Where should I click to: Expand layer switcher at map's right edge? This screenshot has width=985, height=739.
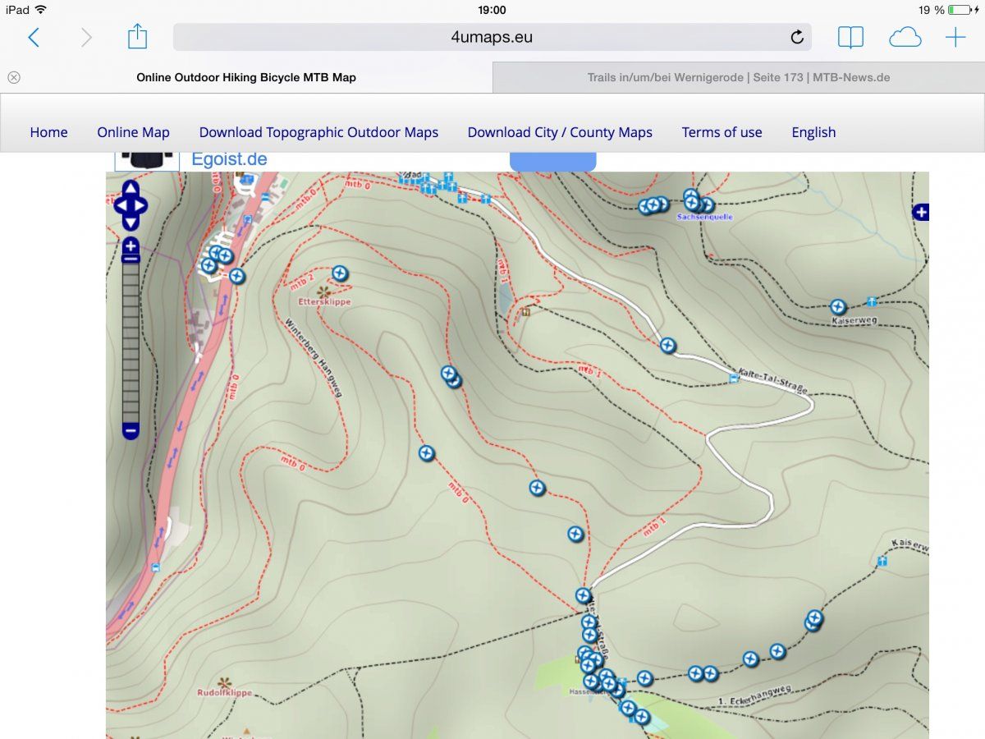tap(920, 213)
